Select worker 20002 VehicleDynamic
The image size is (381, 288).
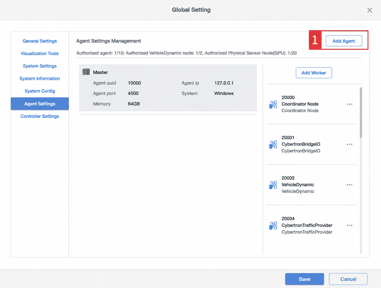312,185
